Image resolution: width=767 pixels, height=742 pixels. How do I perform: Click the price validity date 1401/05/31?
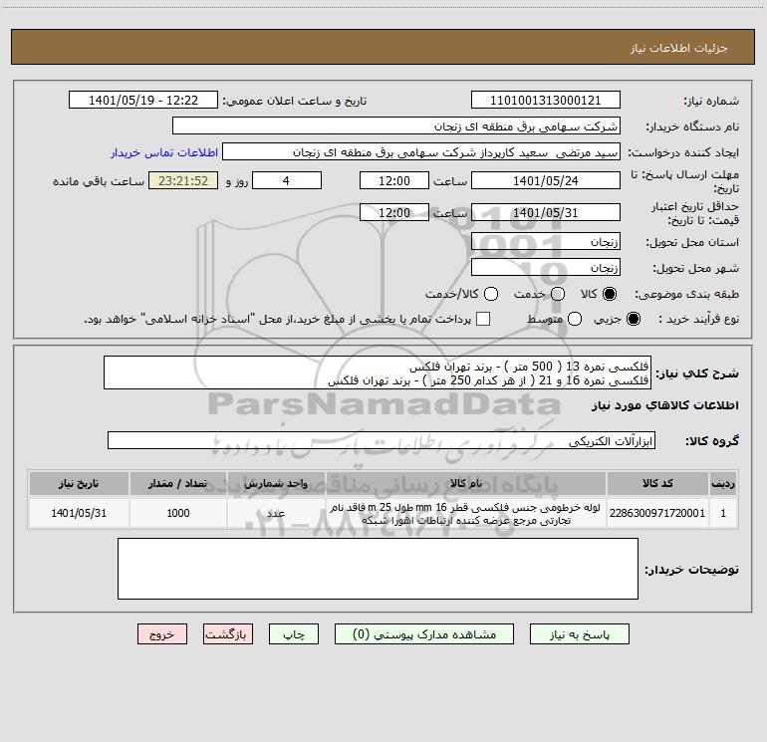coord(546,212)
